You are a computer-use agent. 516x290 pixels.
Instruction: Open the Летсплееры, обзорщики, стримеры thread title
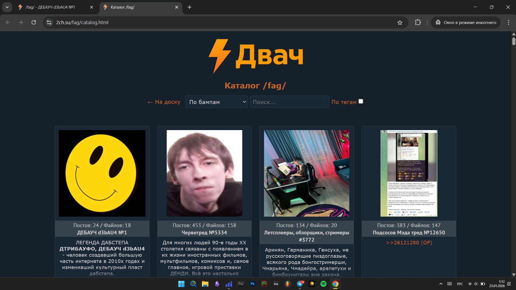click(x=307, y=236)
